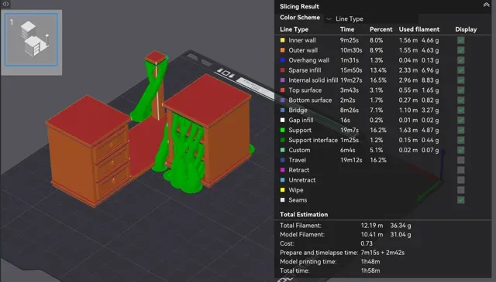Toggle Overhang wall display checkbox
Screen dimensions: 496x282
point(461,60)
